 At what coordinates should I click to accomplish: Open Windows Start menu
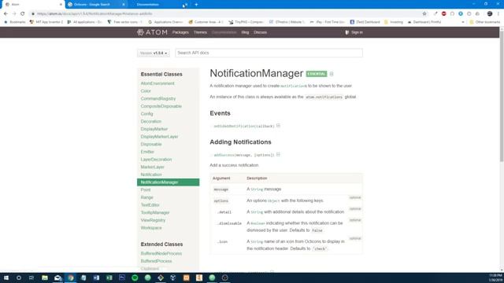pyautogui.click(x=6, y=277)
